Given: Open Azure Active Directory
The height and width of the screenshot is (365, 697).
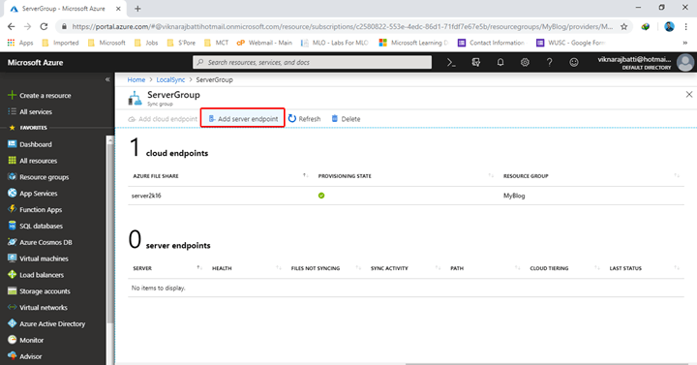Looking at the screenshot, I should [x=46, y=323].
